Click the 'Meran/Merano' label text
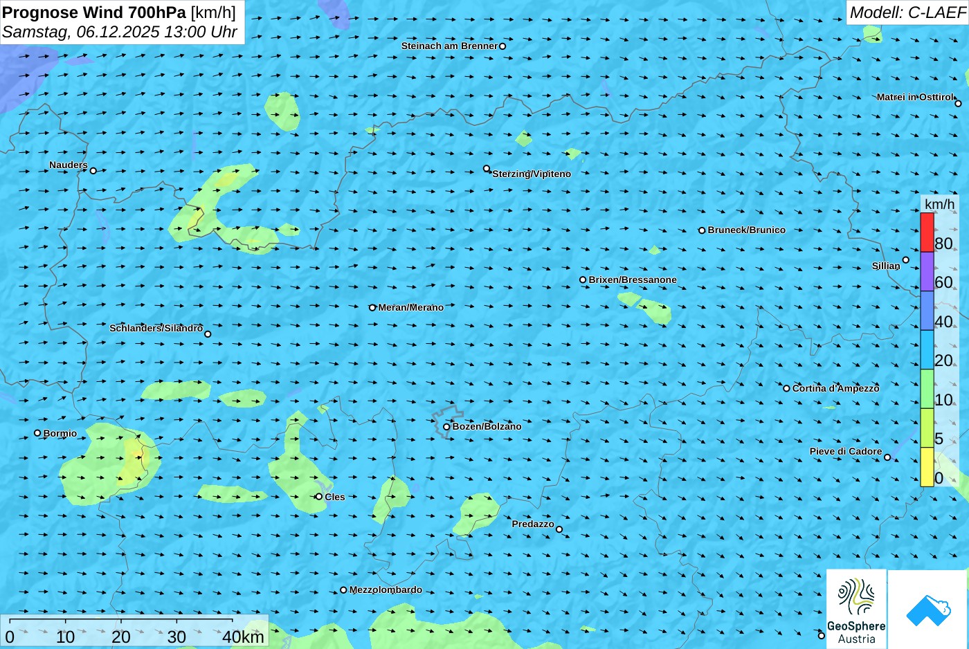The width and height of the screenshot is (969, 649). pos(411,307)
